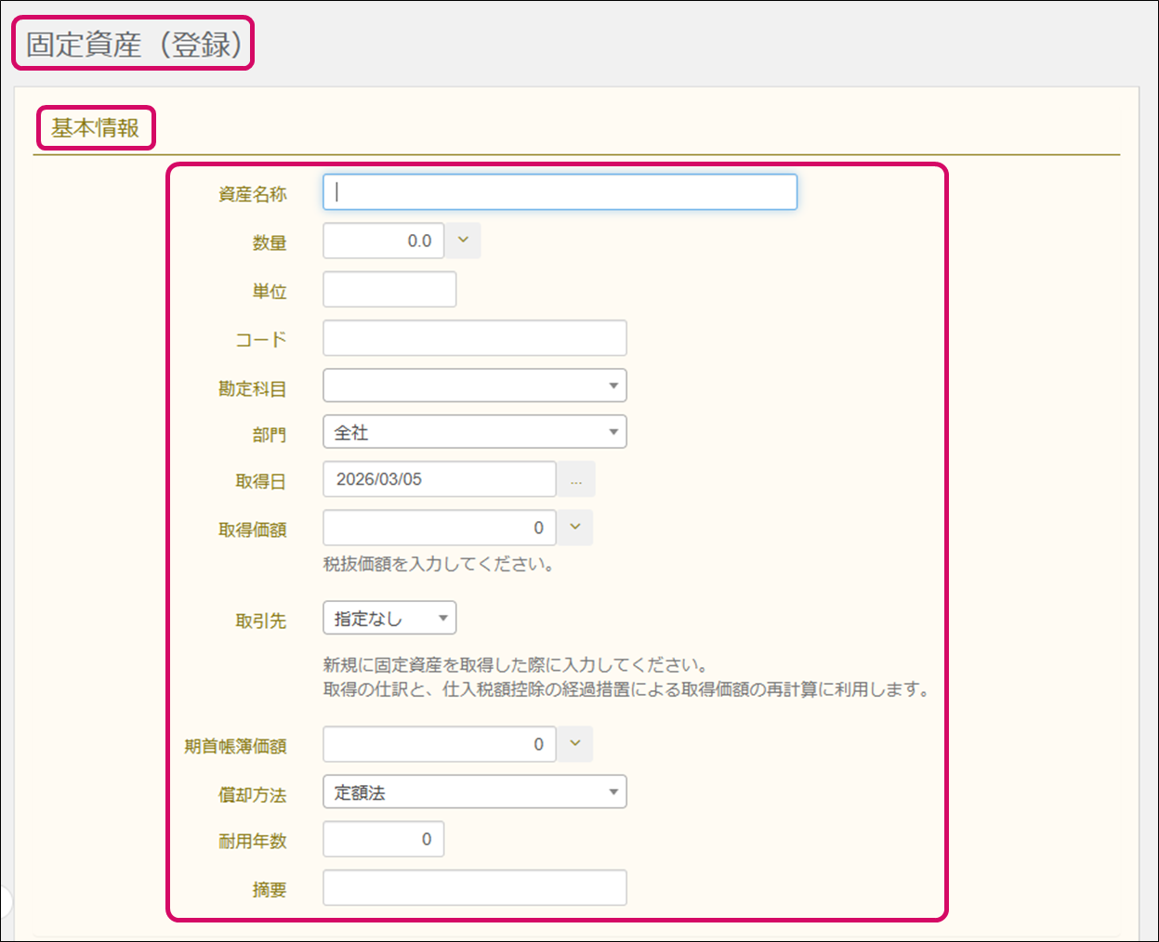Click the 資産名称 text field

(x=560, y=192)
